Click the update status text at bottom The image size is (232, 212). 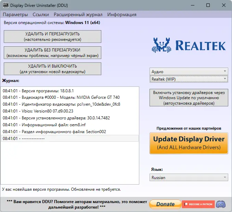(x=61, y=189)
